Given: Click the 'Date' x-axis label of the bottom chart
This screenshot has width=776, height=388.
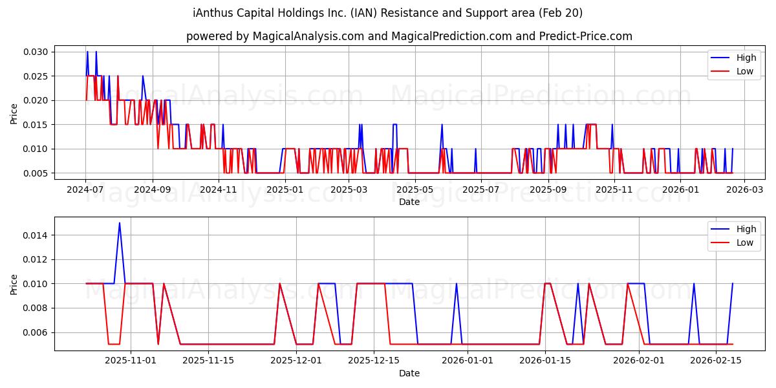Looking at the screenshot, I should pyautogui.click(x=409, y=373).
